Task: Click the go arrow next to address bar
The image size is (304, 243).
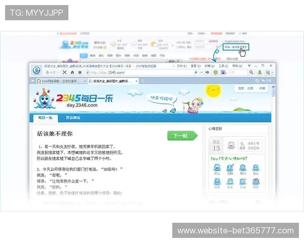Action: pyautogui.click(x=207, y=72)
